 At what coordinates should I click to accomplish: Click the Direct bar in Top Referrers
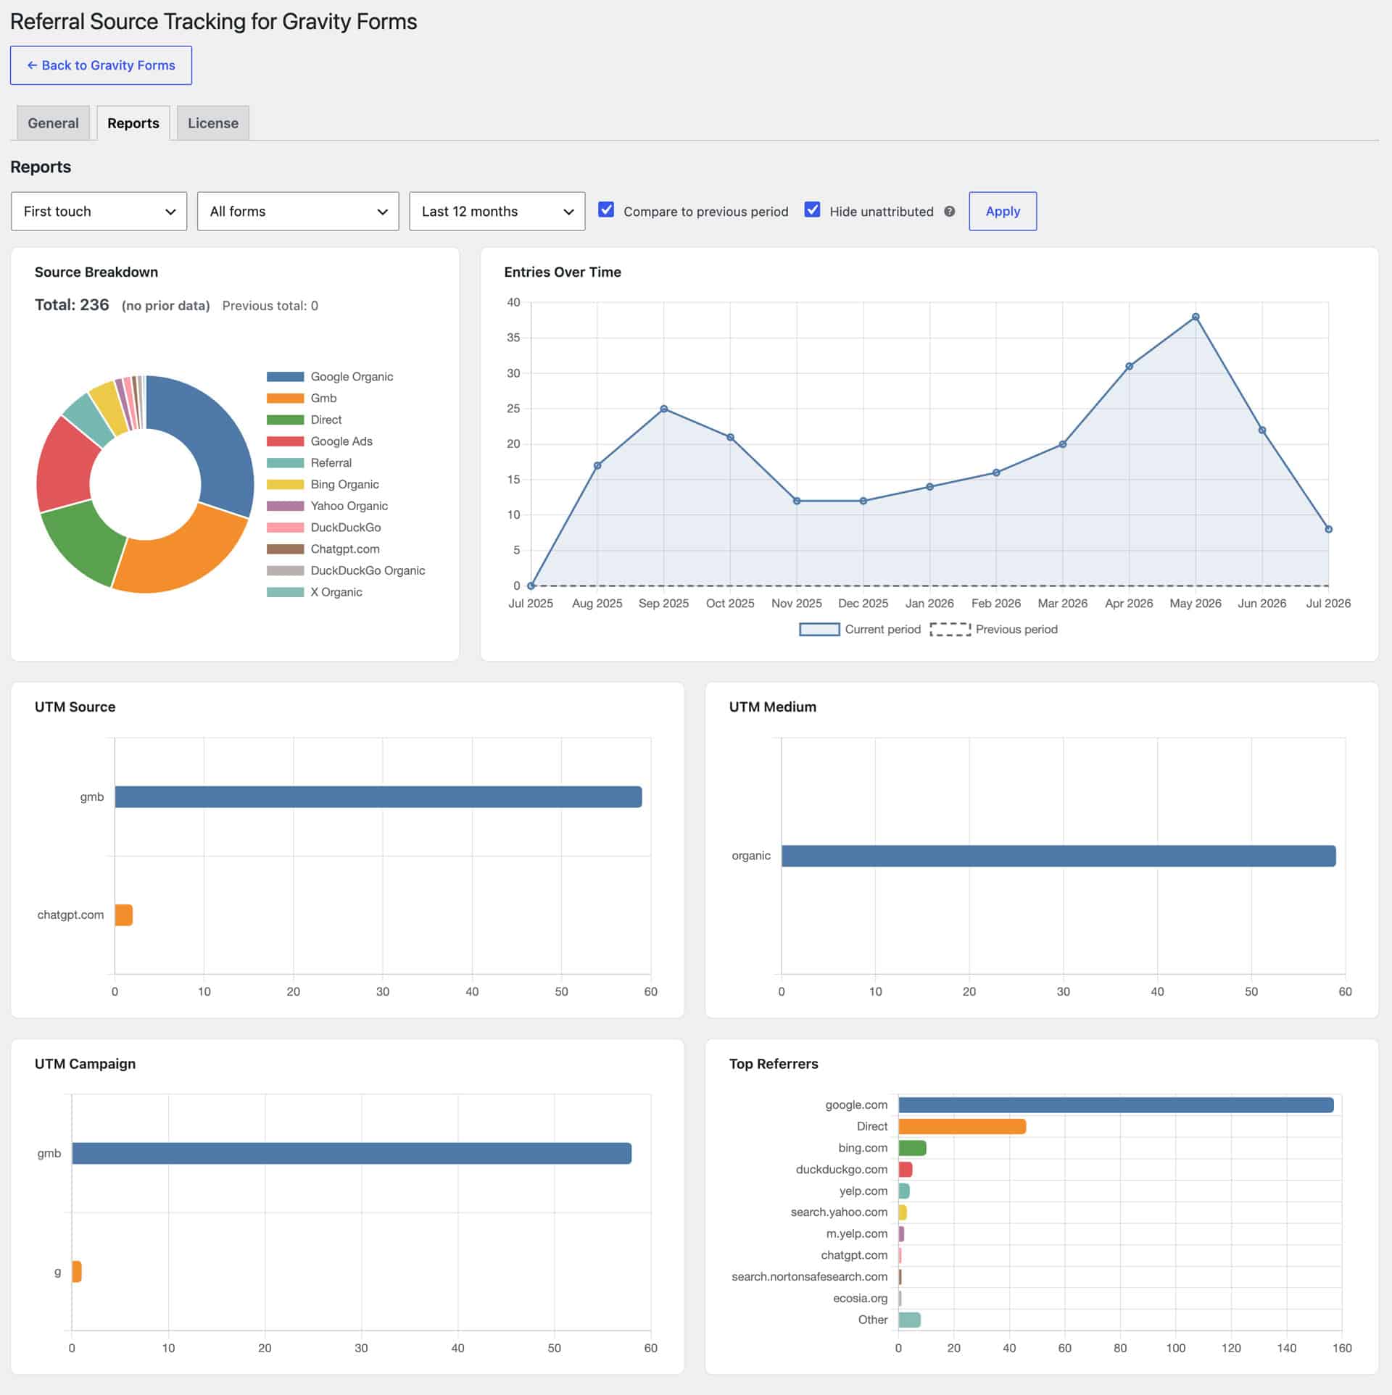click(962, 1127)
